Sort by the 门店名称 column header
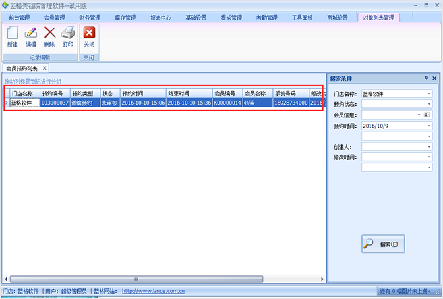The width and height of the screenshot is (443, 299). tap(24, 94)
